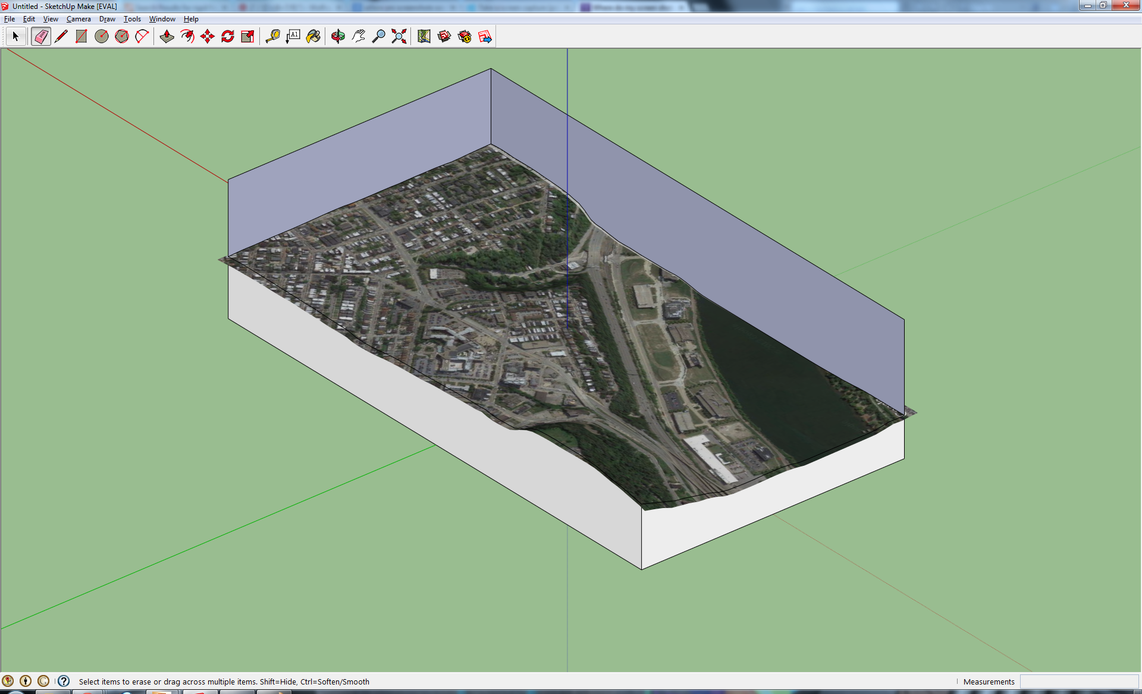Select the Text label tool

click(293, 37)
